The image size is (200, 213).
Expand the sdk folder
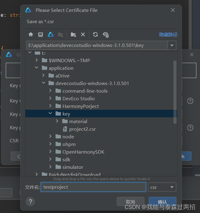(x=50, y=159)
